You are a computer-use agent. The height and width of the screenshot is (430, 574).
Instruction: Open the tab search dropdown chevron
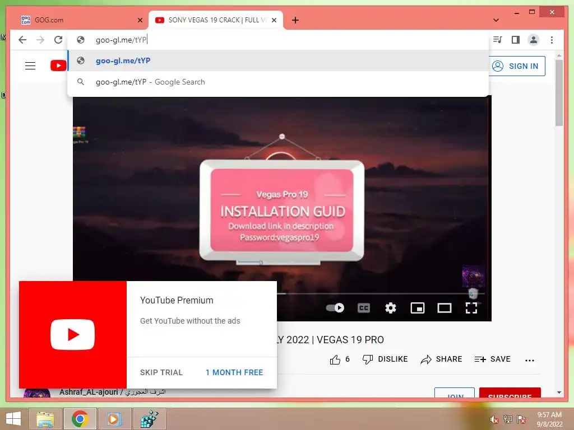tap(496, 20)
